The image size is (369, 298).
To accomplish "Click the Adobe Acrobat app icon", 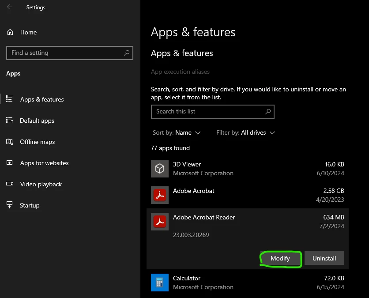I will 160,195.
